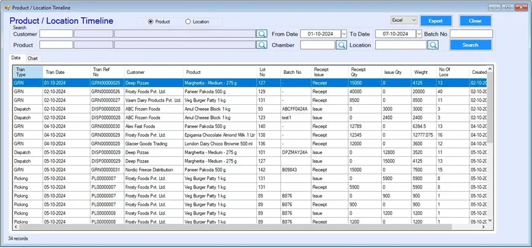Screen dimensions: 532x248
Task: Click the Issue Qty column header
Action: tap(397, 72)
